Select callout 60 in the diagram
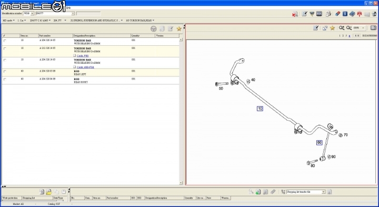Image resolution: width=379 pixels, height=207 pixels. point(320,143)
